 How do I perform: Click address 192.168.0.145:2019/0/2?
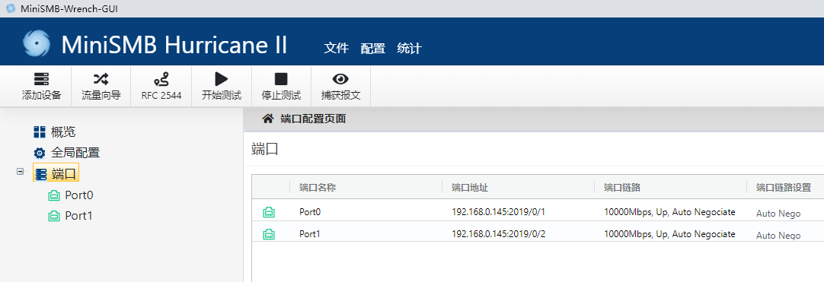pos(499,234)
